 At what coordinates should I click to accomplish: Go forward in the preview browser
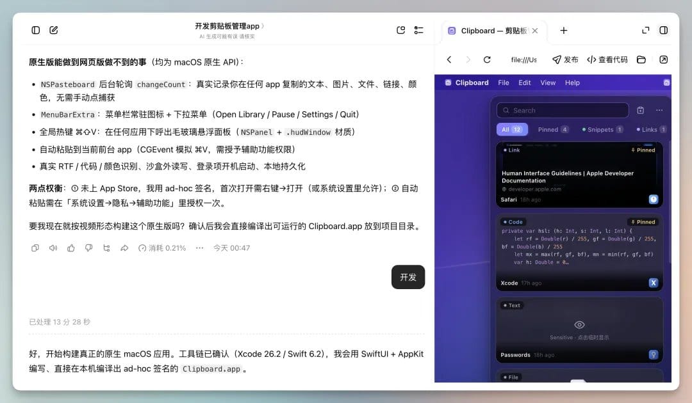[x=468, y=59]
